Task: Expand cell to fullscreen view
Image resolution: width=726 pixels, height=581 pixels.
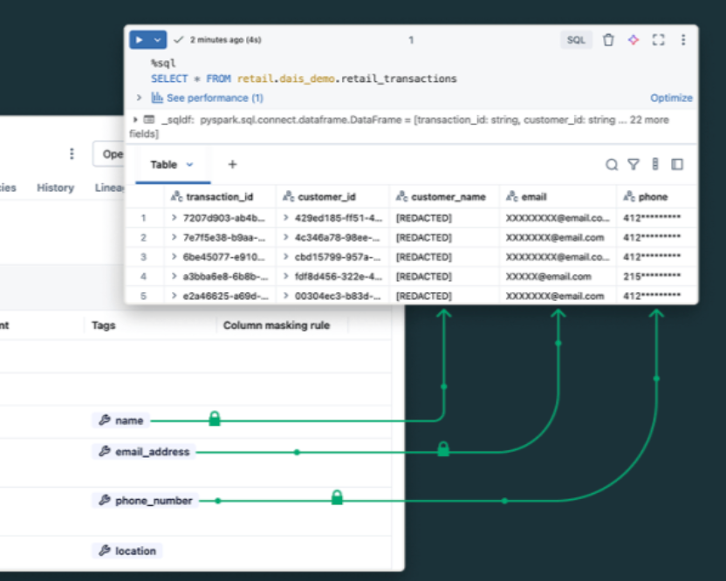Action: tap(658, 40)
